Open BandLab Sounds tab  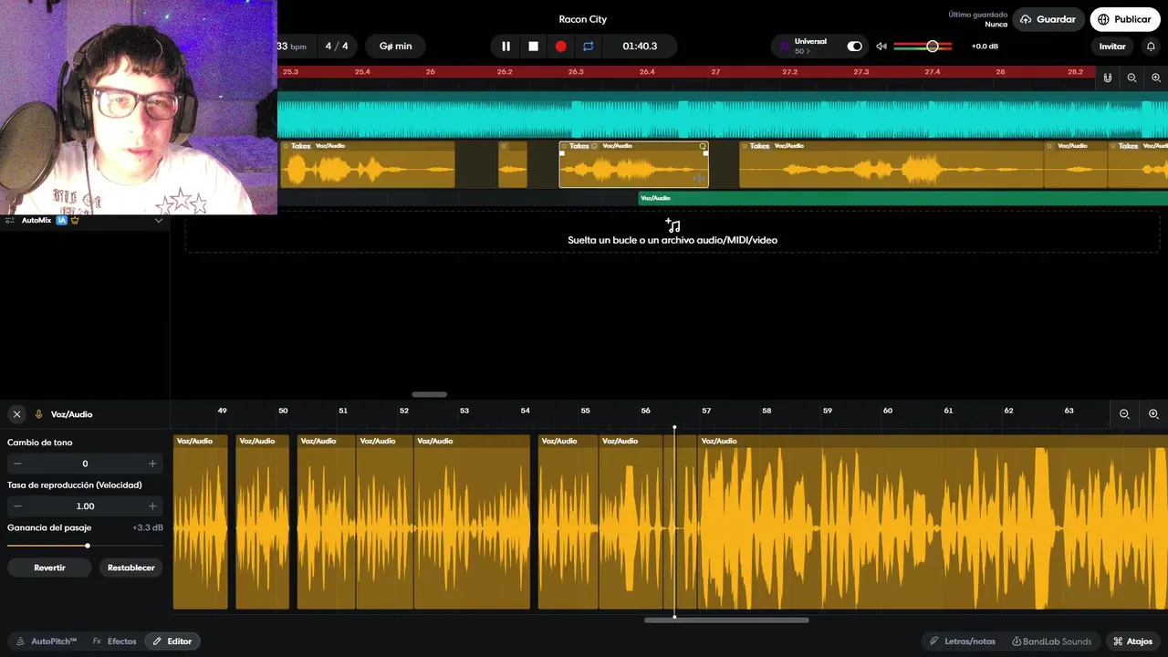(x=1051, y=641)
